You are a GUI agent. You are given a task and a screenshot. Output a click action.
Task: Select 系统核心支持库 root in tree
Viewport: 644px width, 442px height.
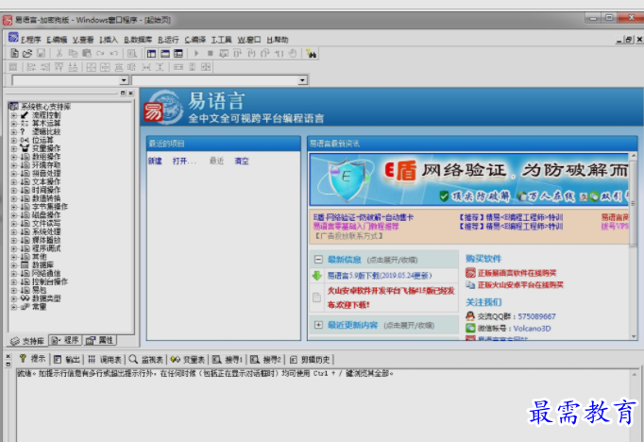(45, 107)
